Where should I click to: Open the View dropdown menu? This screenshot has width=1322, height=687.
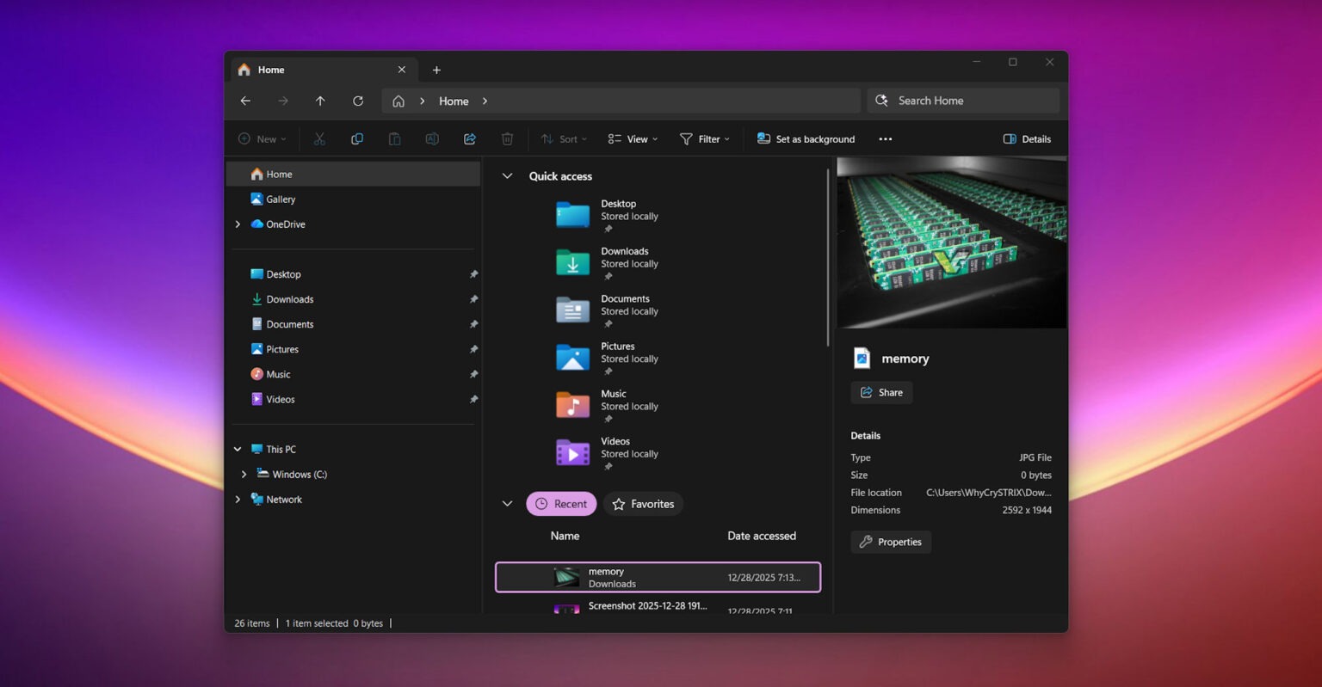[x=633, y=139]
